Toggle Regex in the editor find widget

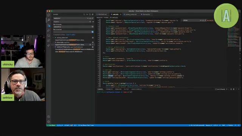coord(205,20)
